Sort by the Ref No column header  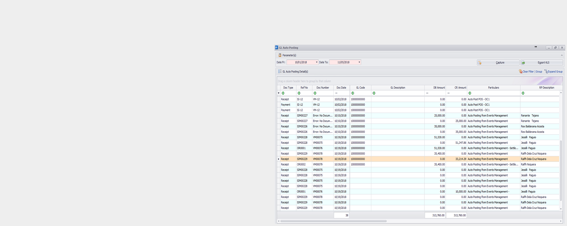tap(304, 88)
